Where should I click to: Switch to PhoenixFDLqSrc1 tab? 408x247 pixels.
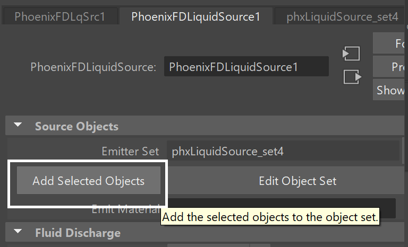click(60, 17)
